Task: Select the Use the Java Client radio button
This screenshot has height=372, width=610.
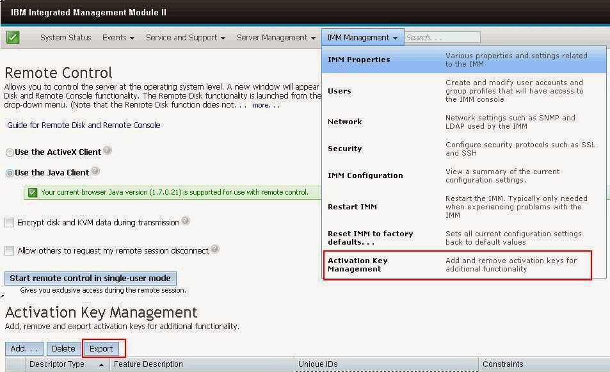Action: point(10,173)
